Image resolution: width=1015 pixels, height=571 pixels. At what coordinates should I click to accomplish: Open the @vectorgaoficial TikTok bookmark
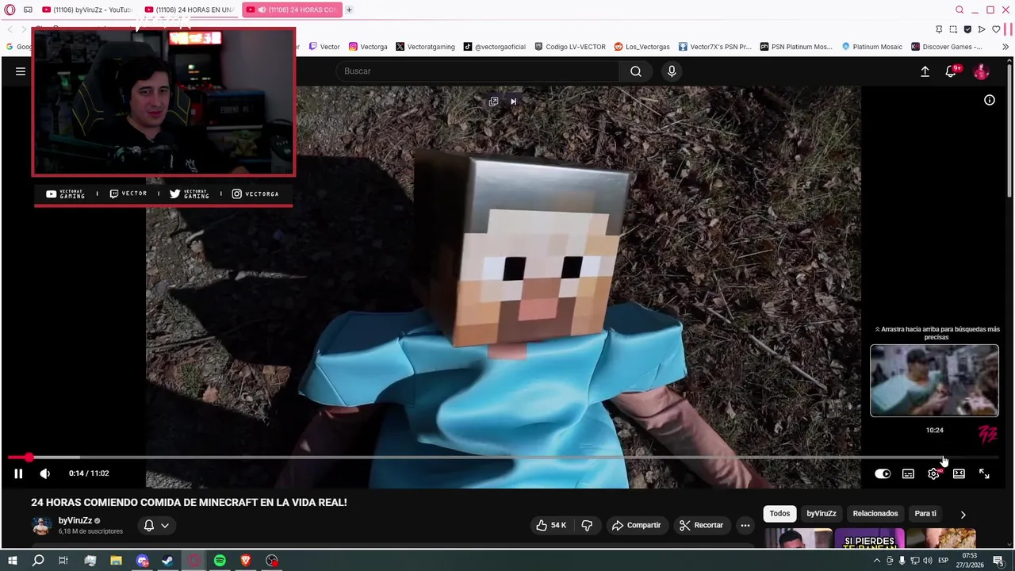(x=494, y=47)
